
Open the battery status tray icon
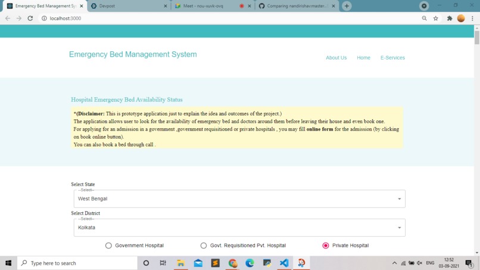point(412,263)
